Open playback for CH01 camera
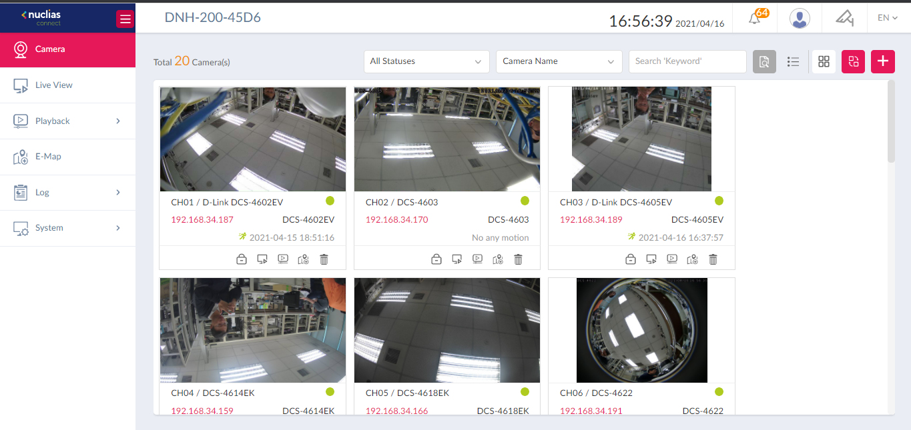Viewport: 911px width, 430px height. (x=283, y=259)
